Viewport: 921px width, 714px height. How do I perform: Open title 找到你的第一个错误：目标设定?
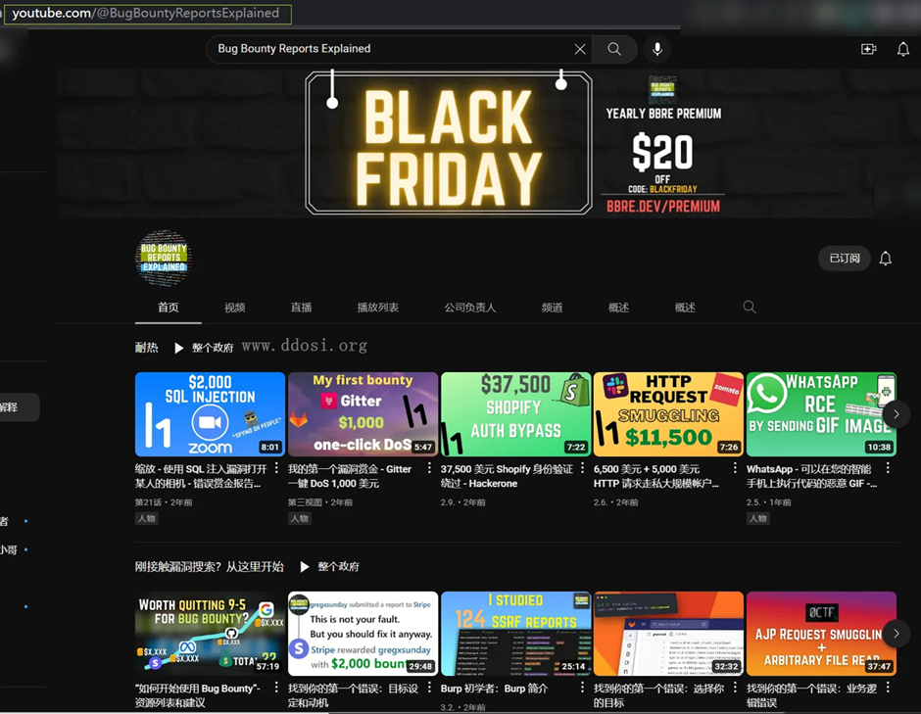pyautogui.click(x=353, y=695)
